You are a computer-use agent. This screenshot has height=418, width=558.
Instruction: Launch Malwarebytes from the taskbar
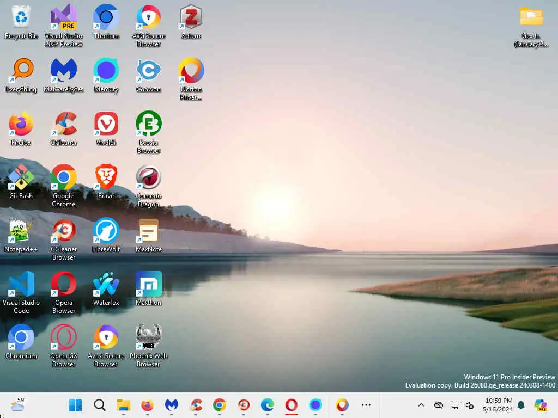[x=172, y=405]
